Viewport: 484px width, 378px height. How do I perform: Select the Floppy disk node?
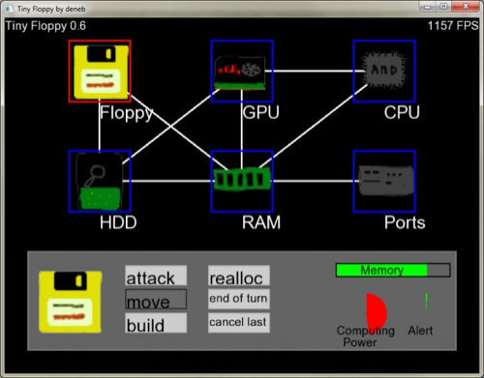tap(100, 72)
